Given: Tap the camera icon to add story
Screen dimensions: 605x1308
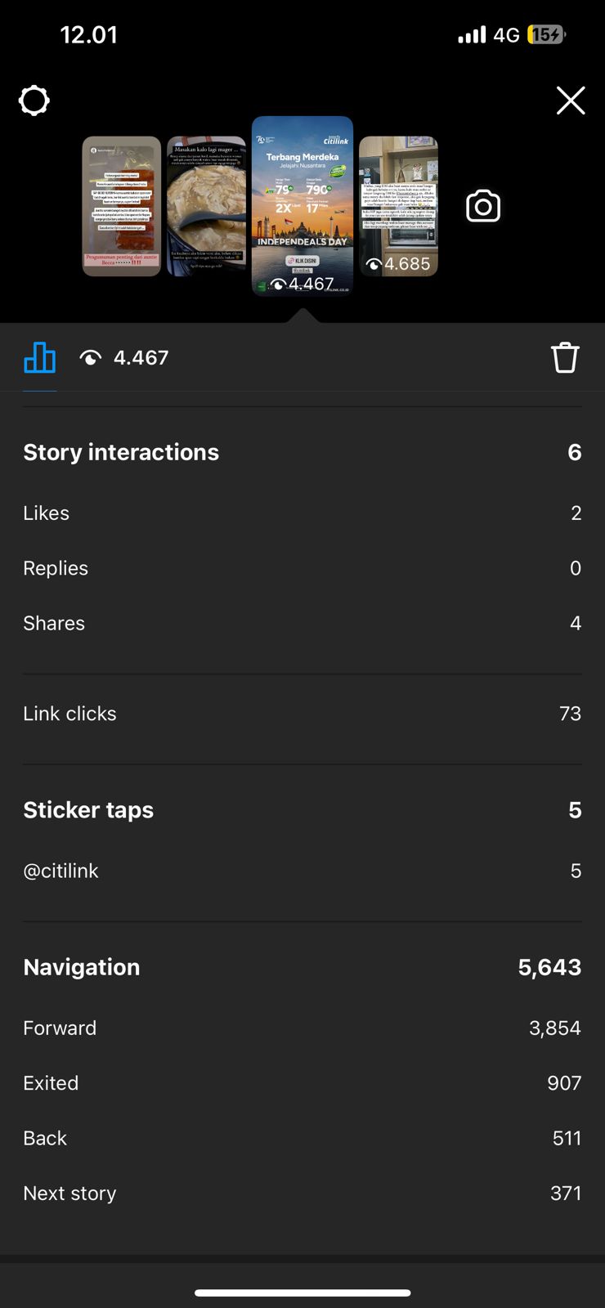Looking at the screenshot, I should pyautogui.click(x=483, y=206).
